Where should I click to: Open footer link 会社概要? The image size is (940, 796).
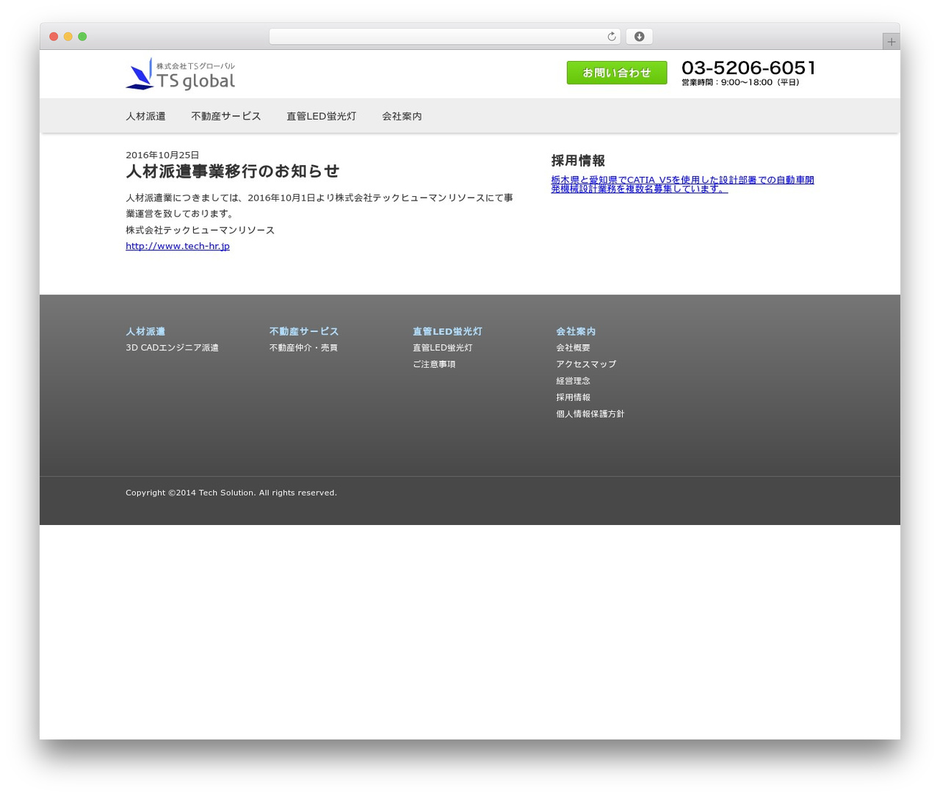click(x=573, y=348)
